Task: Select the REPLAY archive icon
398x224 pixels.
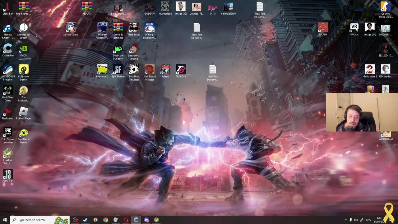Action: 86,8
